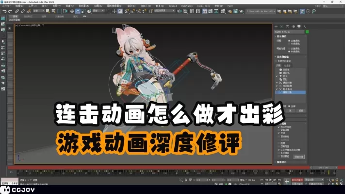Open the 文件(F) menu
The width and height of the screenshot is (345, 194).
click(6, 6)
